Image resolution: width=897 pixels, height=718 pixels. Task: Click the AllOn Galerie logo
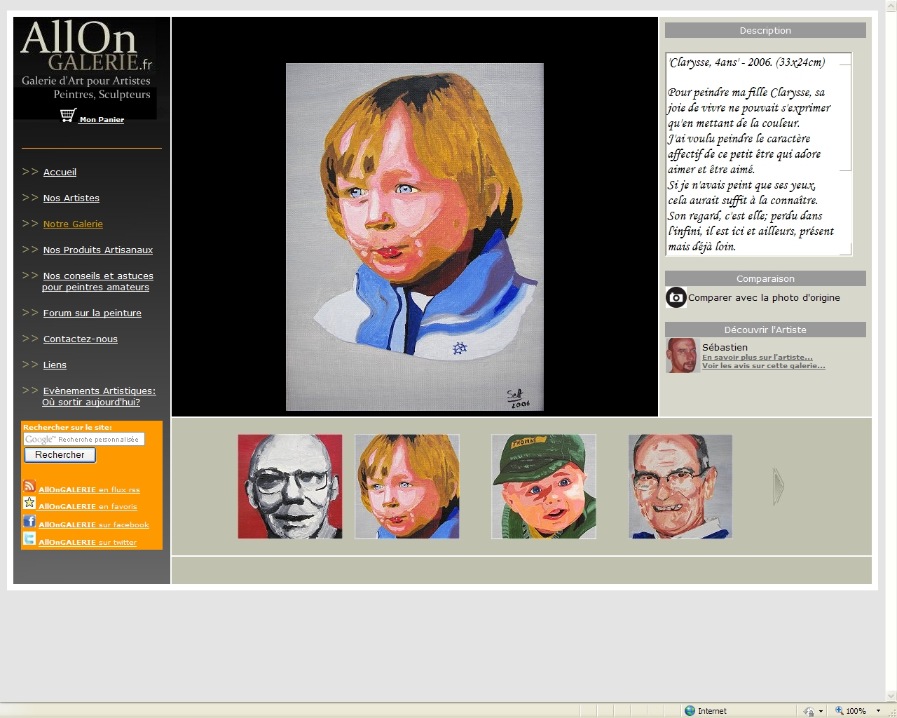point(85,61)
